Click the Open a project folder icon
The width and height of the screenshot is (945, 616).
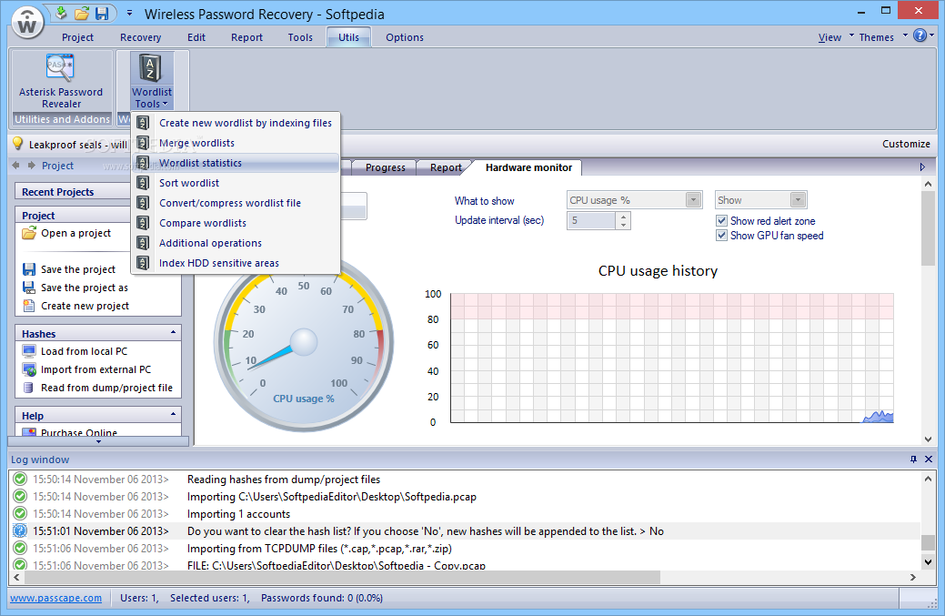click(29, 233)
